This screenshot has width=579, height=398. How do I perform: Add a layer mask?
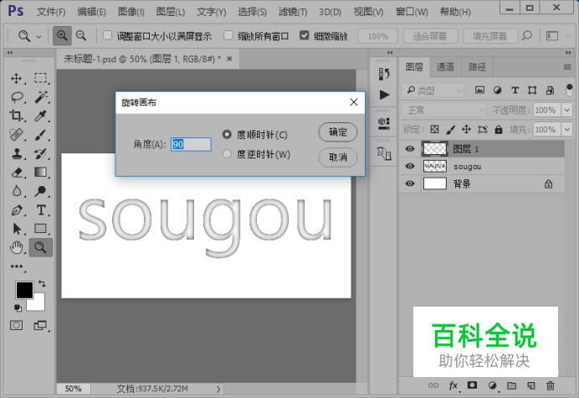(472, 385)
